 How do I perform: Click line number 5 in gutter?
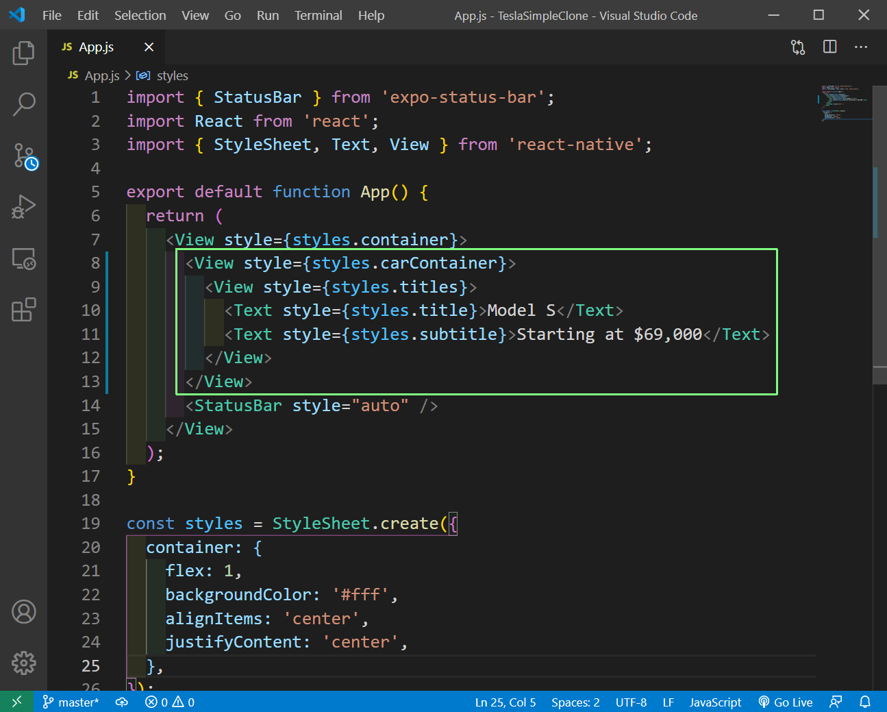tap(95, 192)
